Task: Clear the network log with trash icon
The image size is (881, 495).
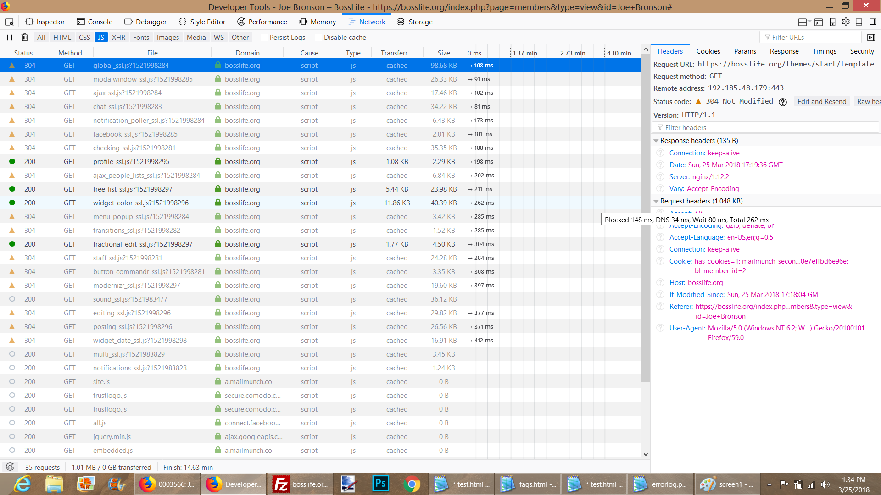Action: [25, 38]
